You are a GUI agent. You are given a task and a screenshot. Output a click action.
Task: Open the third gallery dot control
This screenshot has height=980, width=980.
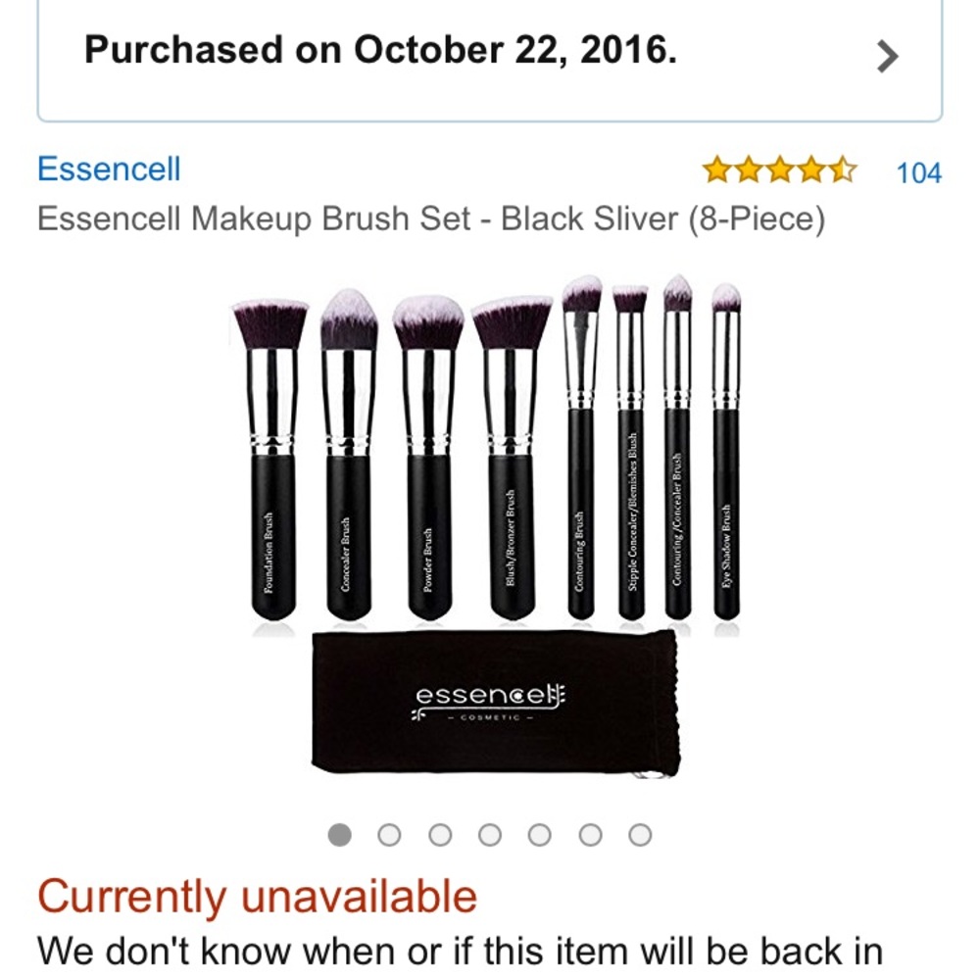click(x=438, y=834)
